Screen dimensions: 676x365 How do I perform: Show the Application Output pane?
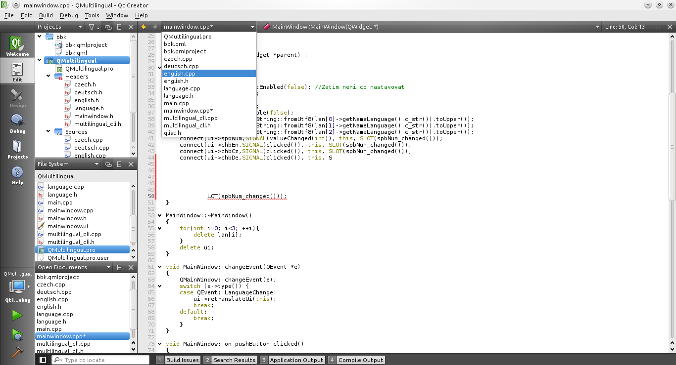point(292,360)
